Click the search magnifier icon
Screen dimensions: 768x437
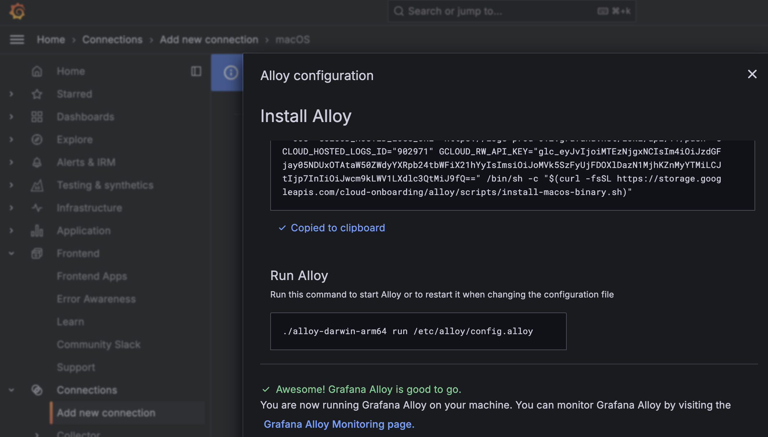coord(399,11)
